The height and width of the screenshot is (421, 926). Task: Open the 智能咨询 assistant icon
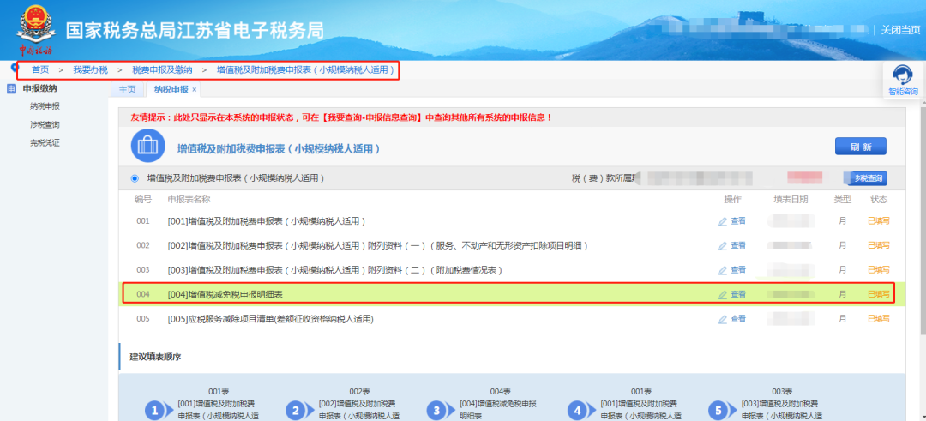pyautogui.click(x=903, y=80)
